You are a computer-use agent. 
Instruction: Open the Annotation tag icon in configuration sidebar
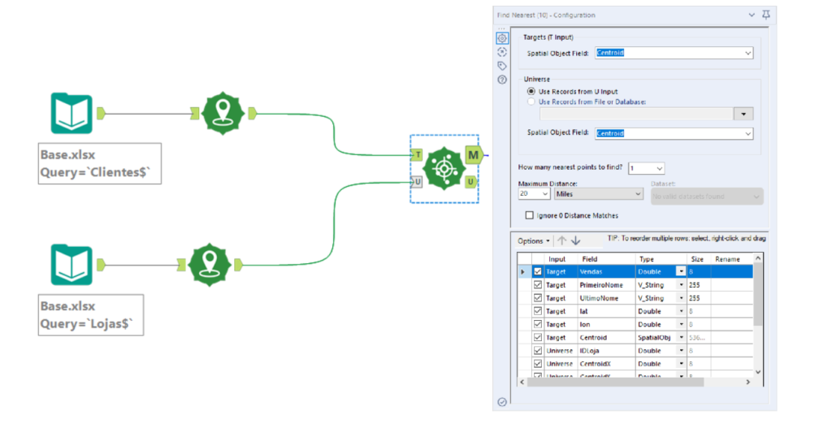[x=502, y=66]
